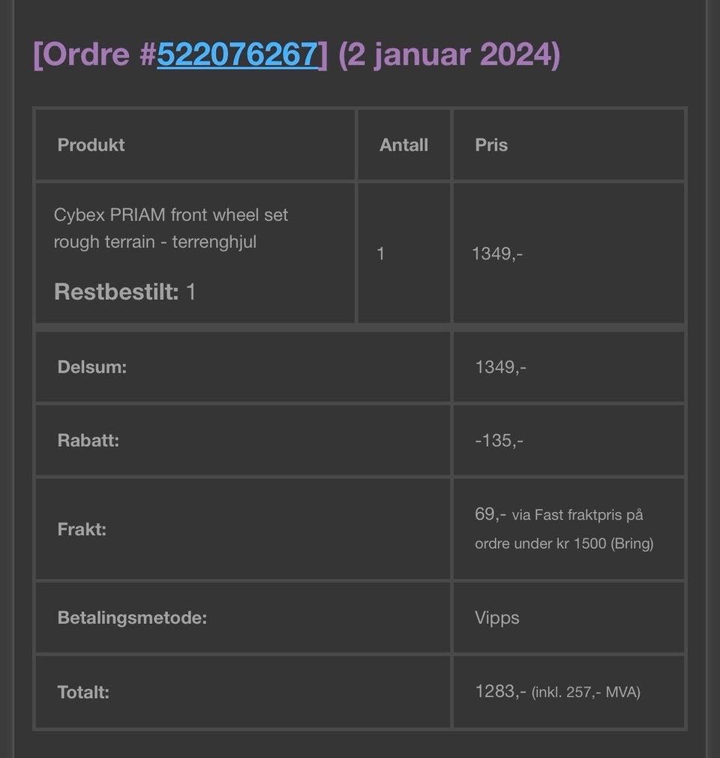Click the Delsum amount 1349,-

click(500, 367)
